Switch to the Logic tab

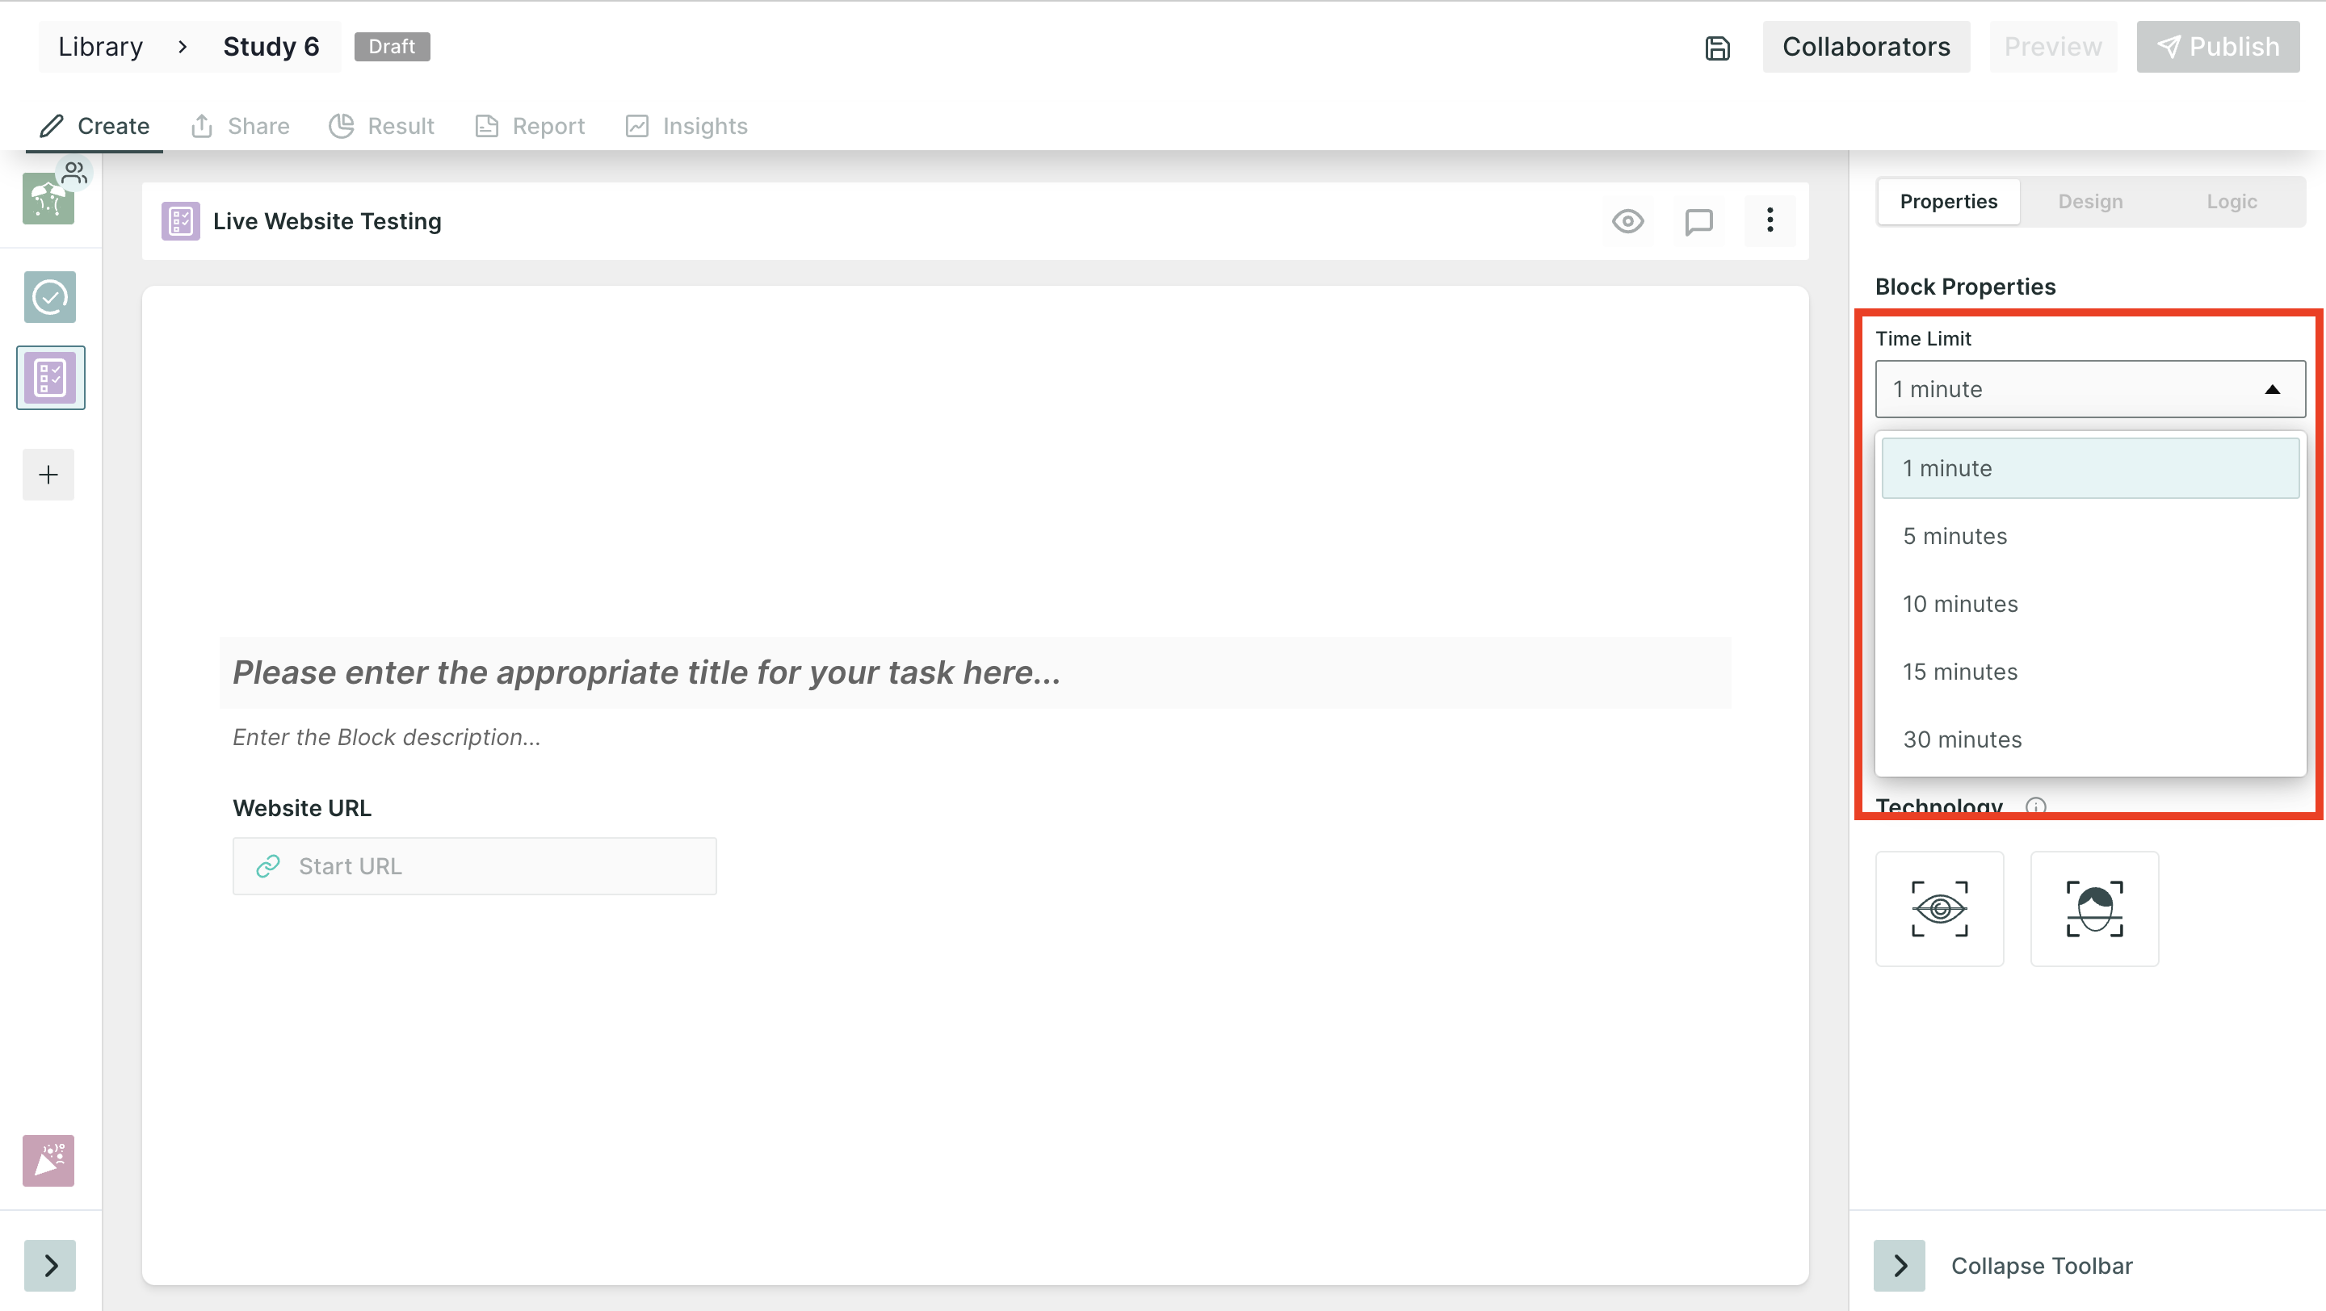(x=2232, y=201)
